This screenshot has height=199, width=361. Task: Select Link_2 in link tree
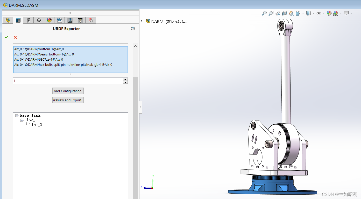[36, 125]
